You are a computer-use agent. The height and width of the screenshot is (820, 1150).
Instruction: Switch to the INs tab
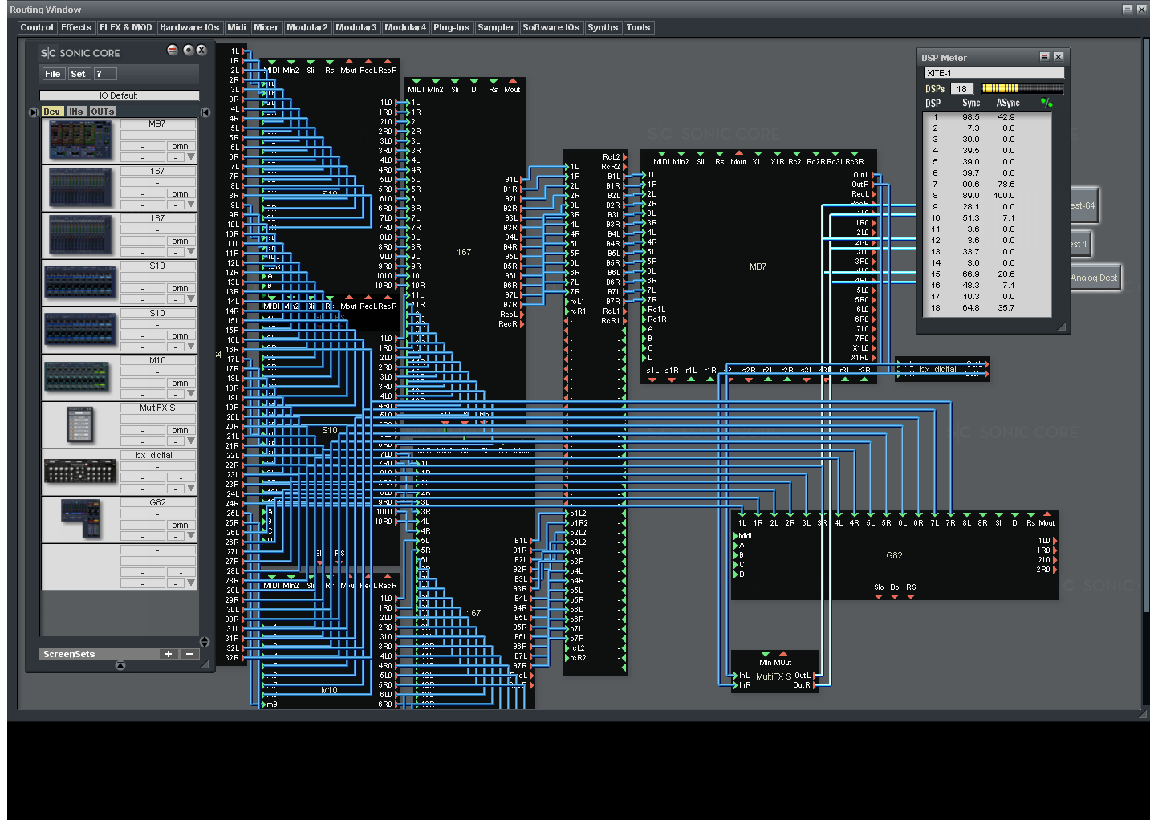[x=76, y=112]
